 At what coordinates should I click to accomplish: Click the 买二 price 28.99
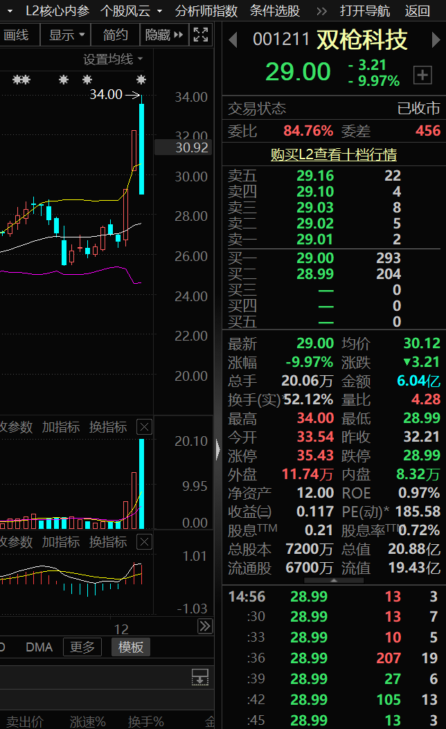pyautogui.click(x=315, y=274)
